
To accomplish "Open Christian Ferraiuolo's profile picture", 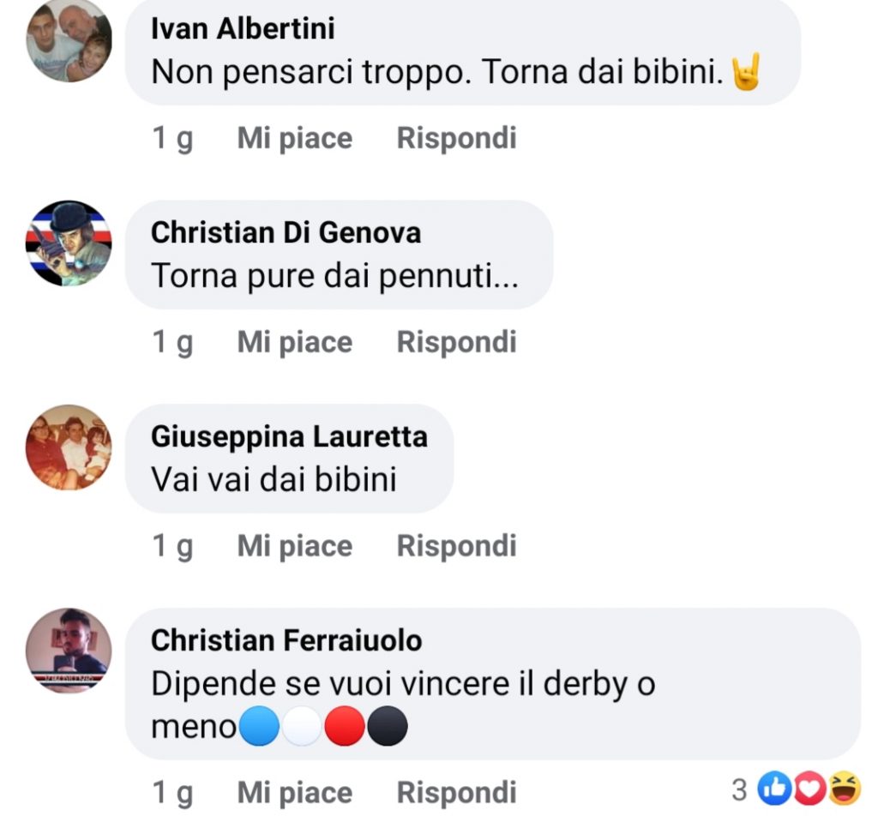I will [69, 651].
